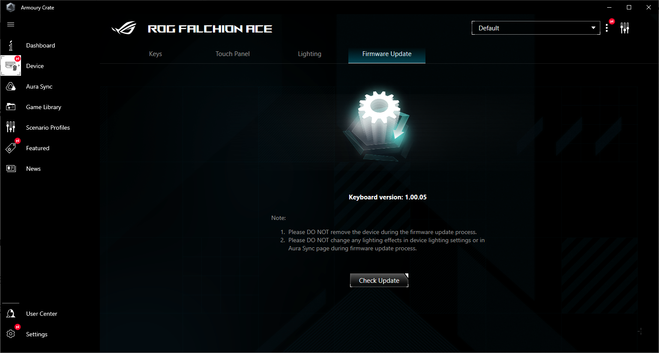Open Scenario Profiles sliders icon

click(x=11, y=127)
